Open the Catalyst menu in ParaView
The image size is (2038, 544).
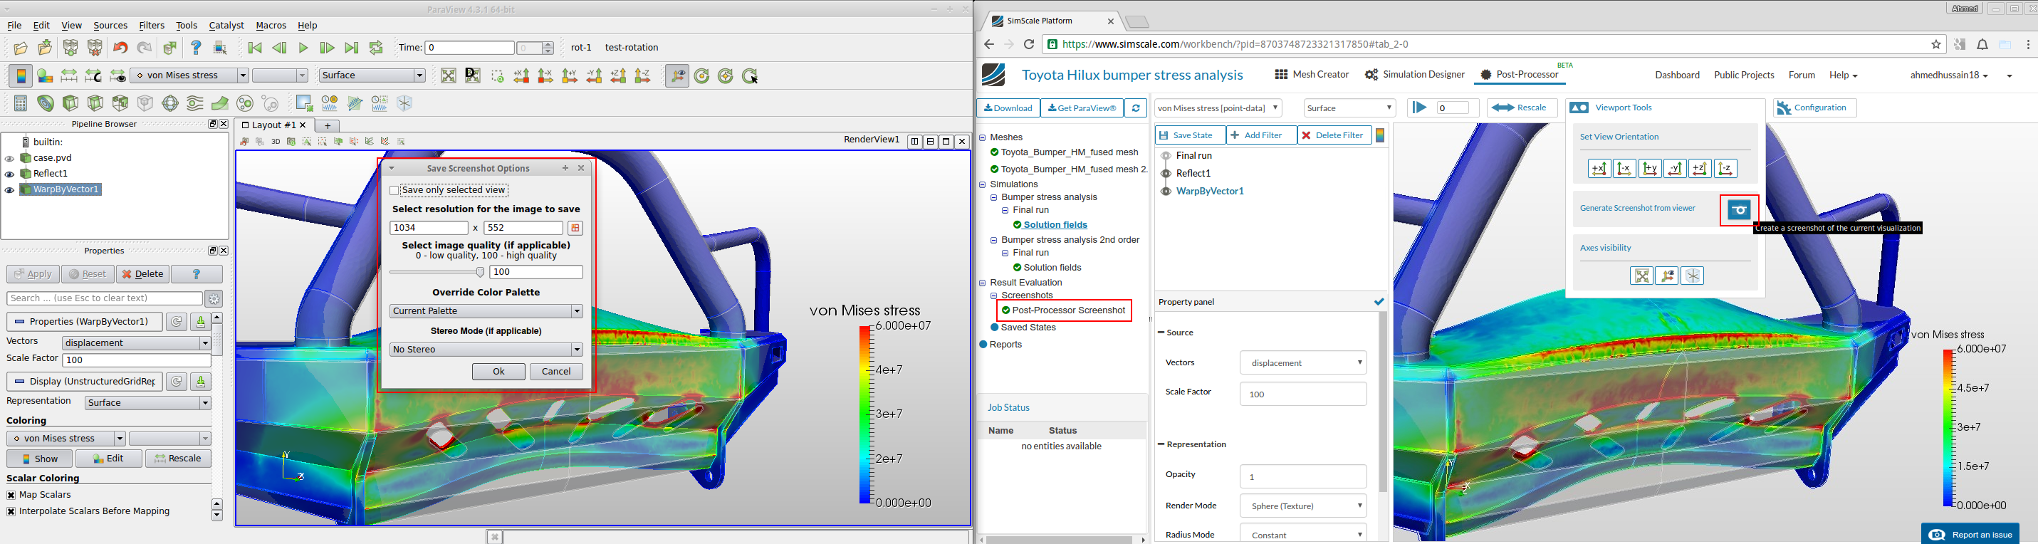226,26
